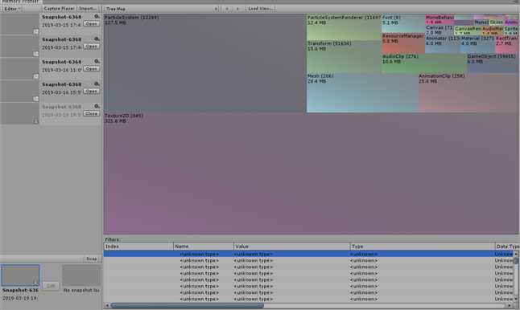Sort table by Data Type column header
Screen dimensions: 520x310
point(507,247)
